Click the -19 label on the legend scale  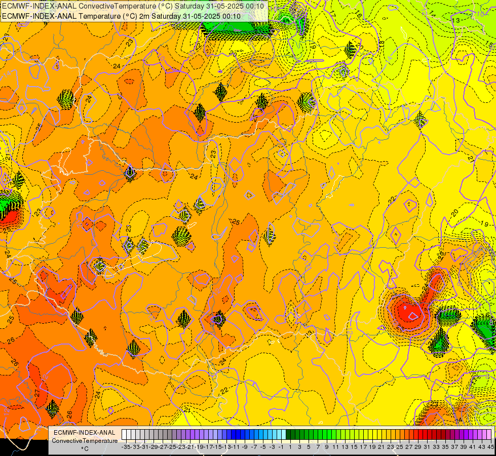pos(199,447)
